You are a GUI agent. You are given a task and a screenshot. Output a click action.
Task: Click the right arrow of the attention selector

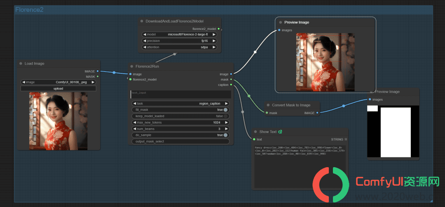point(214,47)
